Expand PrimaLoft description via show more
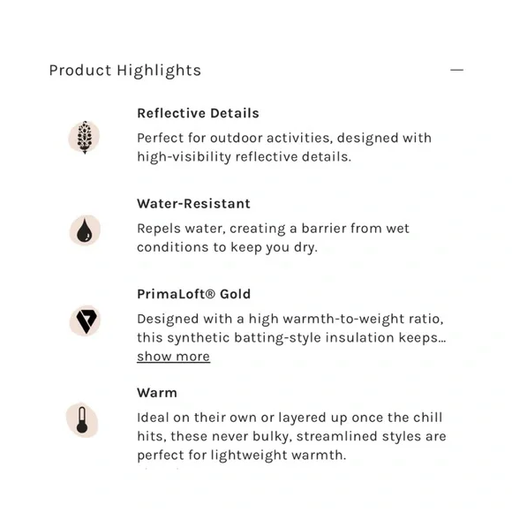Viewport: 512px width, 512px height. pyautogui.click(x=173, y=357)
